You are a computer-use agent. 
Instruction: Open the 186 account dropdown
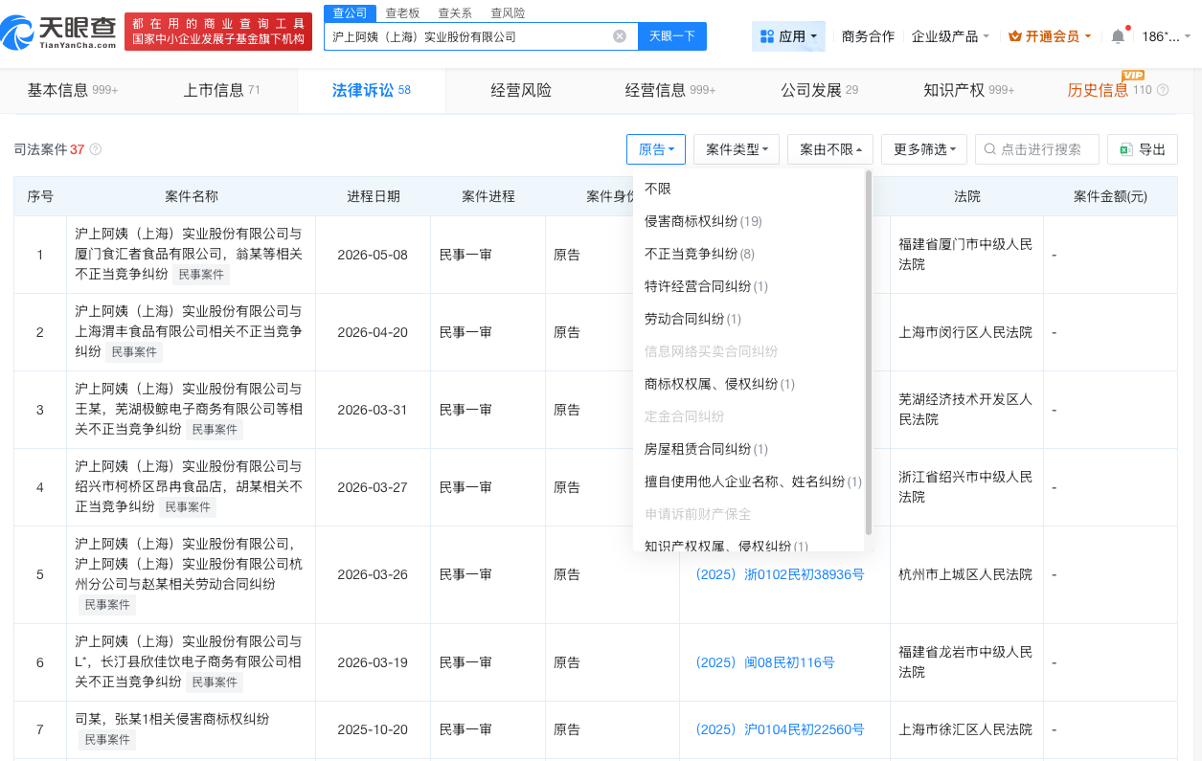[x=1167, y=36]
